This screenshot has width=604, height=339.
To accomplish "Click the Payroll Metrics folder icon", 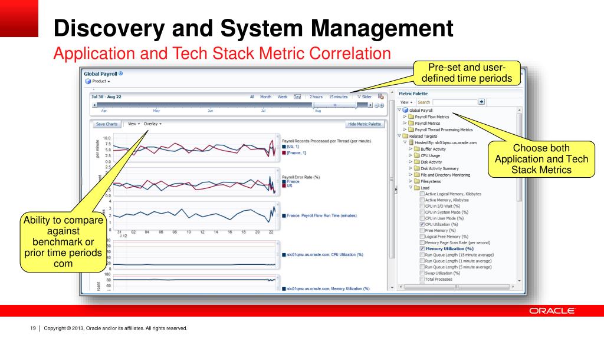I will click(x=411, y=124).
